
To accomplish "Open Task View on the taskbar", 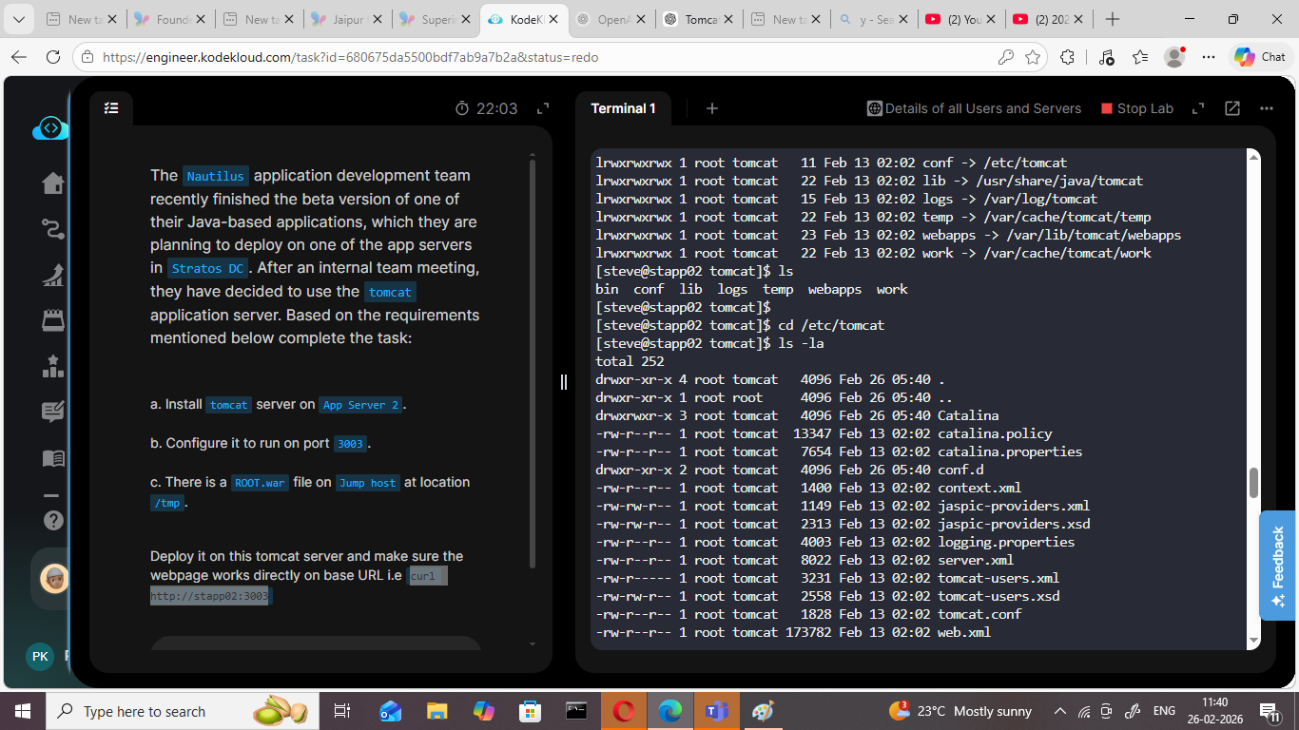I will click(x=342, y=711).
